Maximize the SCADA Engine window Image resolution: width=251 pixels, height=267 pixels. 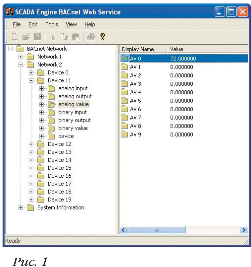(231, 12)
